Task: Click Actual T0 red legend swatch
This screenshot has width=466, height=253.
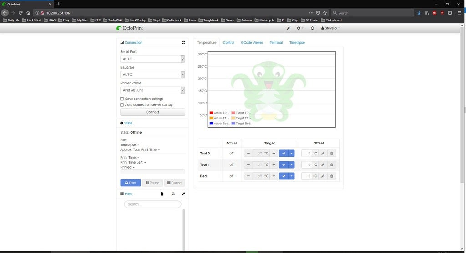Action: coord(211,113)
